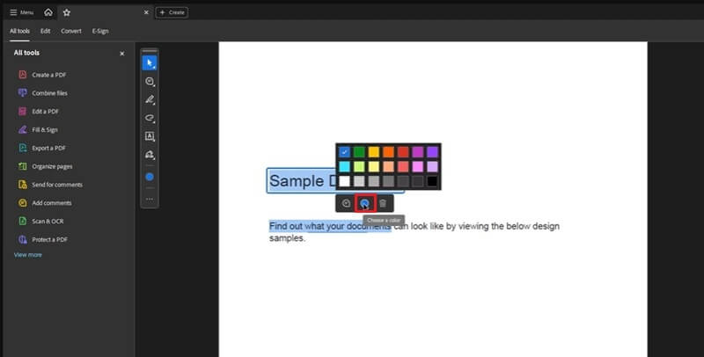
Task: Click the Add comments icon
Action: pos(23,203)
